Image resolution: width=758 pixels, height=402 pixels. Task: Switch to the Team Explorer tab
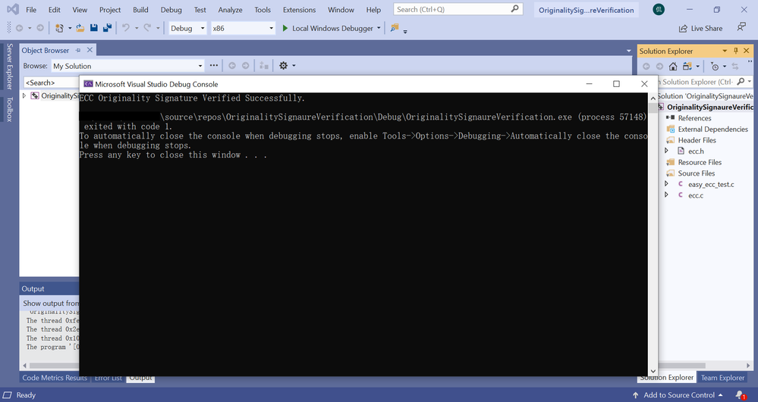tap(722, 378)
